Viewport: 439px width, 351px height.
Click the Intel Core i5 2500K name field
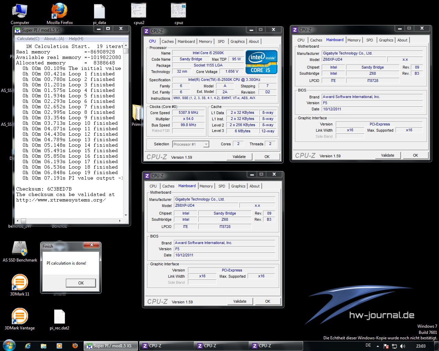(x=208, y=53)
